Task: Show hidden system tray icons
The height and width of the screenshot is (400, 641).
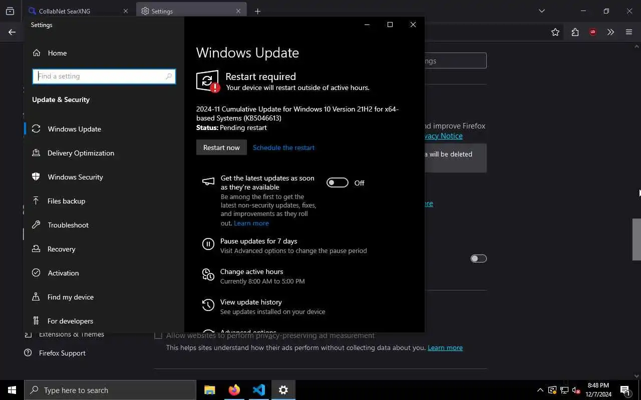Action: (540, 390)
